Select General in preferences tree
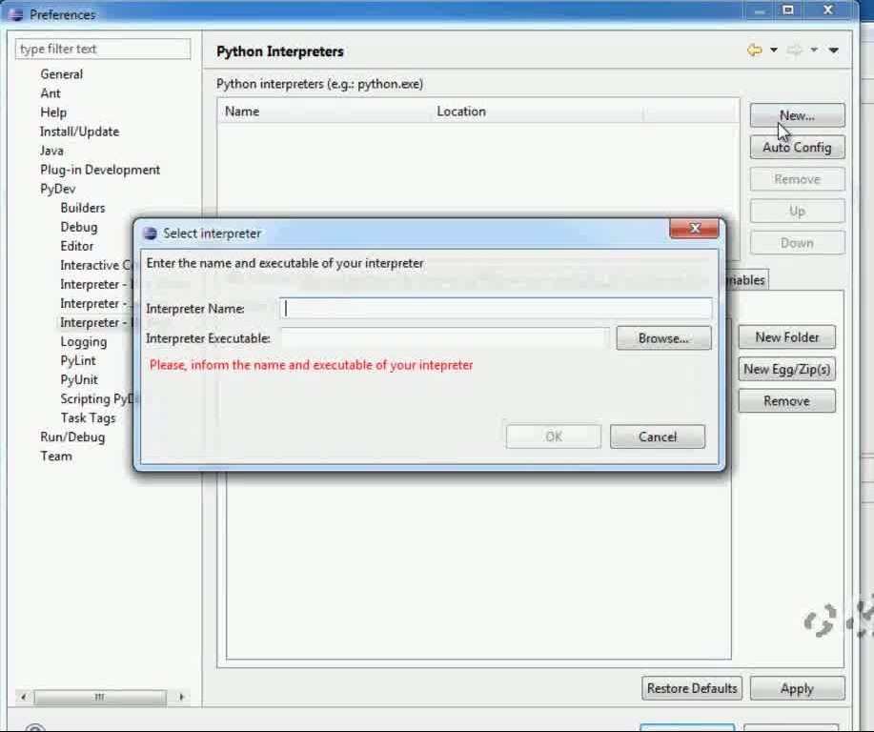The width and height of the screenshot is (874, 732). (x=61, y=74)
